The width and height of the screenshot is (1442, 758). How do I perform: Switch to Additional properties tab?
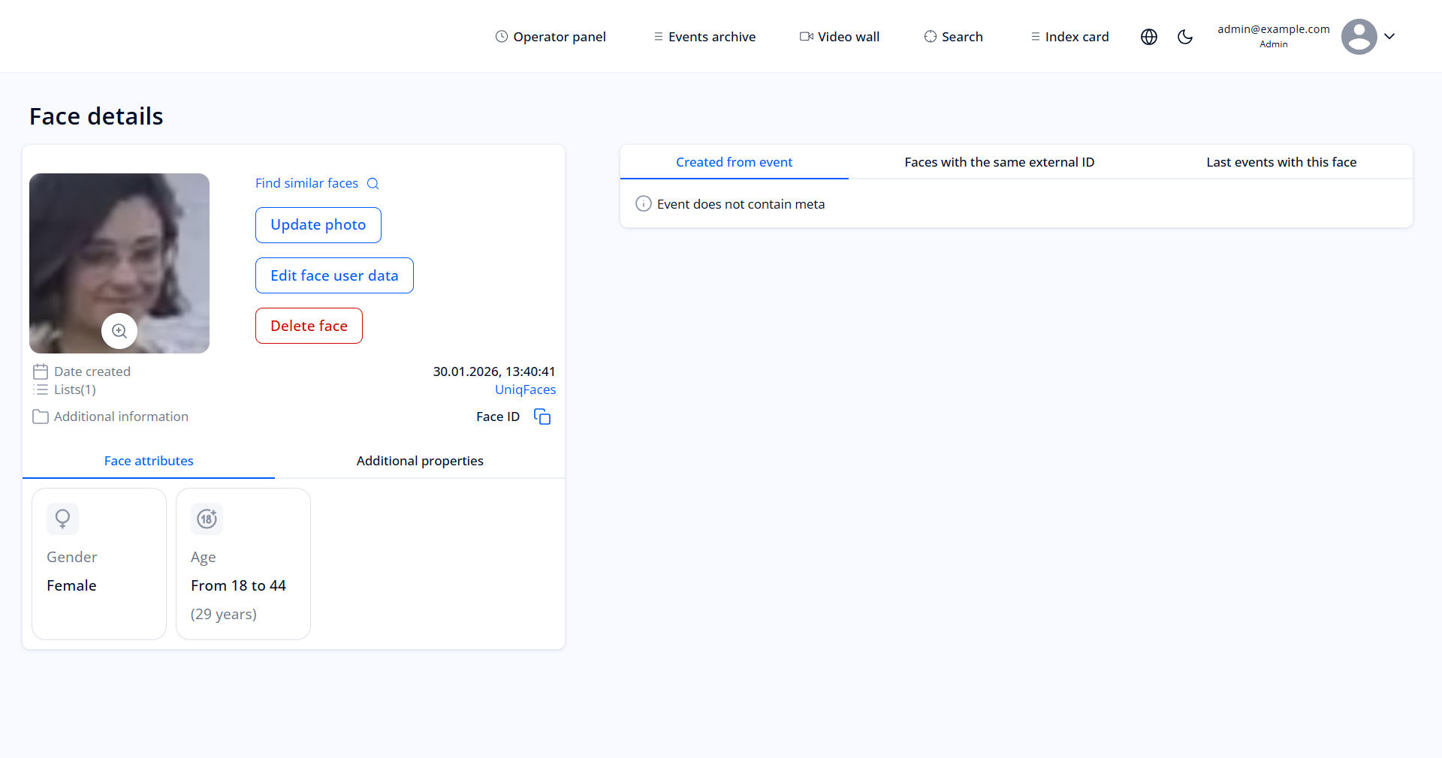[420, 461]
